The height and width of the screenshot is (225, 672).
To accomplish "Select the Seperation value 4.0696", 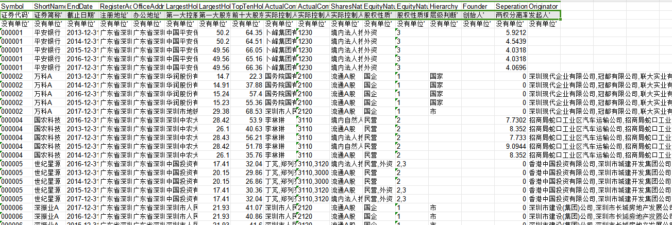I will point(511,67).
